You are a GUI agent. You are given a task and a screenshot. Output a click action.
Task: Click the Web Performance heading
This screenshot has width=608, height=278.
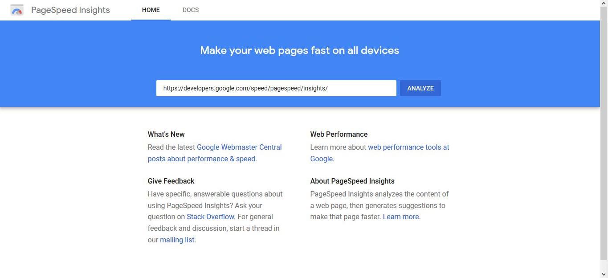[339, 135]
